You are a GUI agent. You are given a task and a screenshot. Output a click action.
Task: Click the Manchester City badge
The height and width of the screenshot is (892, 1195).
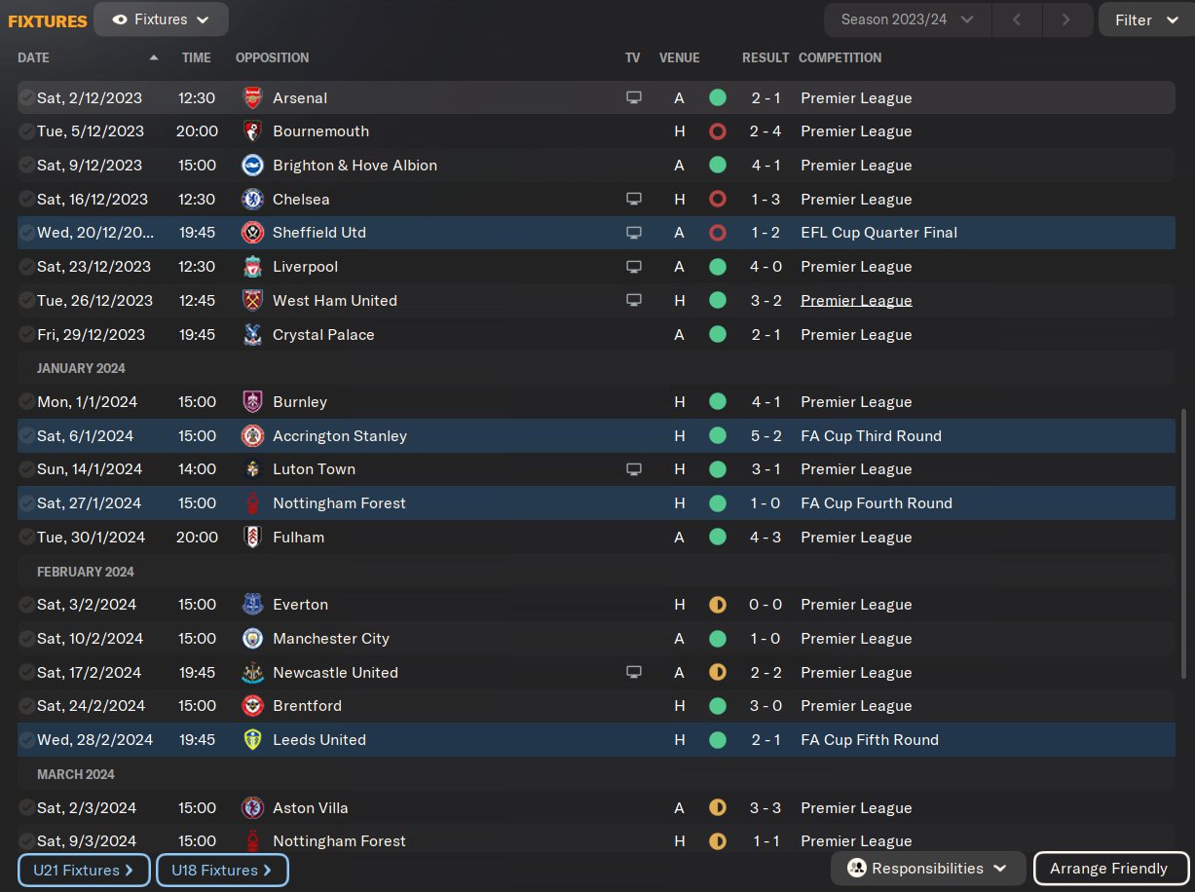[x=252, y=639]
